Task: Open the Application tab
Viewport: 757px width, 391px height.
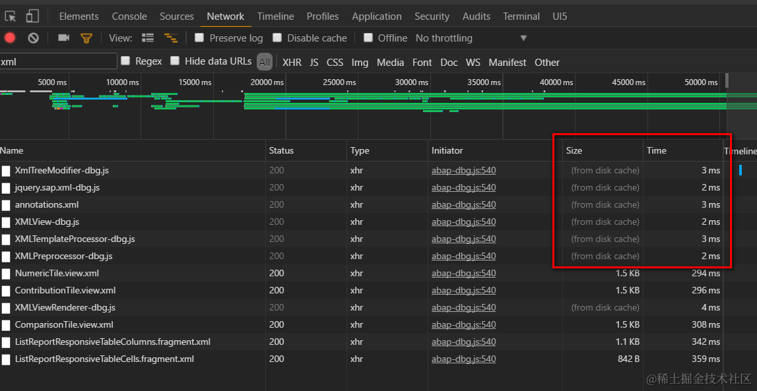Action: pos(377,16)
